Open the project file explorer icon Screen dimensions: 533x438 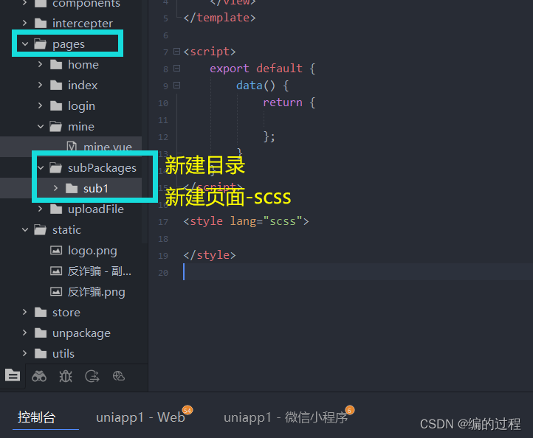click(13, 375)
